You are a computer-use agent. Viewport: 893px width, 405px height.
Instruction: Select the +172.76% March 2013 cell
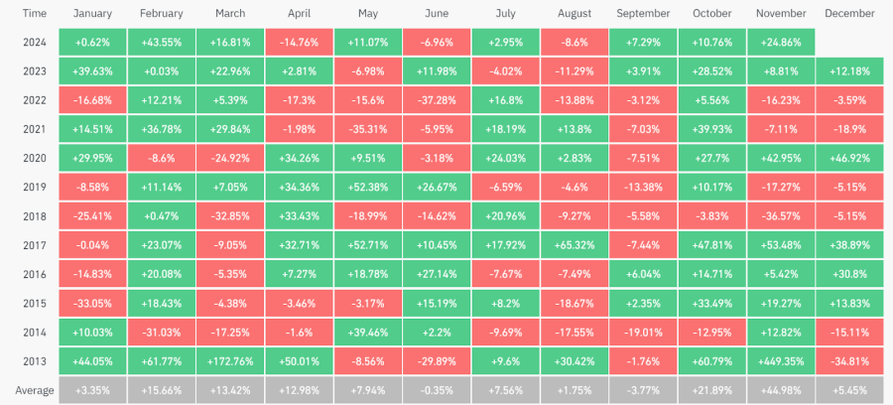click(x=230, y=362)
